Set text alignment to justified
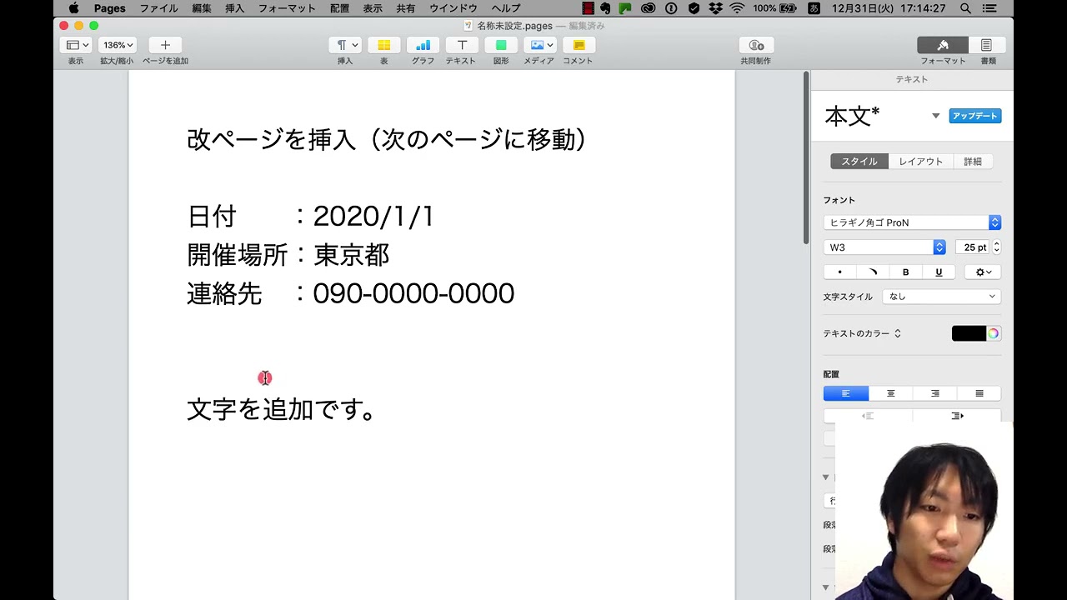Screen dimensions: 1067x600 [979, 393]
